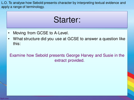Image resolution: width=134 pixels, height=100 pixels.
Task: Click the word 'textual evidence' in the top line
Action: pos(107,3)
